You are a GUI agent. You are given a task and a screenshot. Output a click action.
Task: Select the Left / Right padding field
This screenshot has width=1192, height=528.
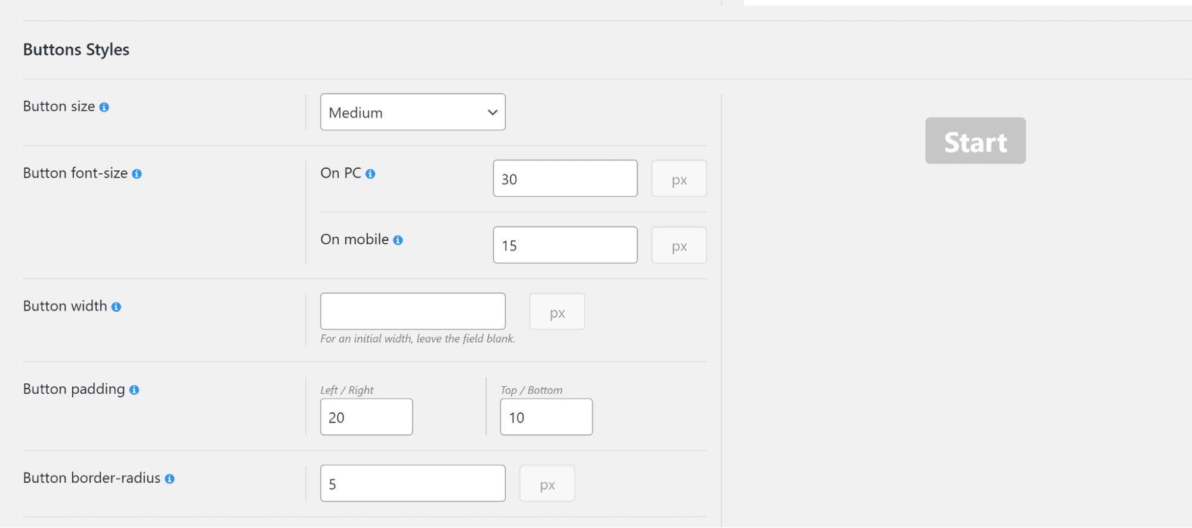click(x=366, y=417)
